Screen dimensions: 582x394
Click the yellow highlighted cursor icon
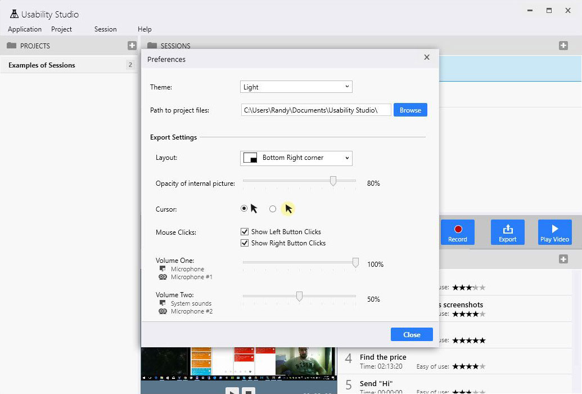coord(288,209)
